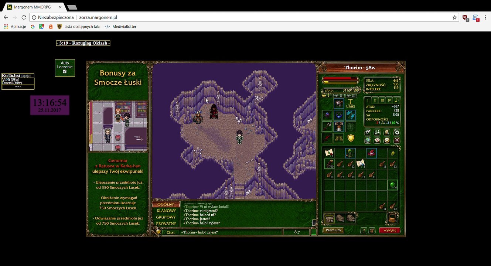Screen dimensions: 491x266
Task: Bookmark this page with the star
Action: point(455,17)
